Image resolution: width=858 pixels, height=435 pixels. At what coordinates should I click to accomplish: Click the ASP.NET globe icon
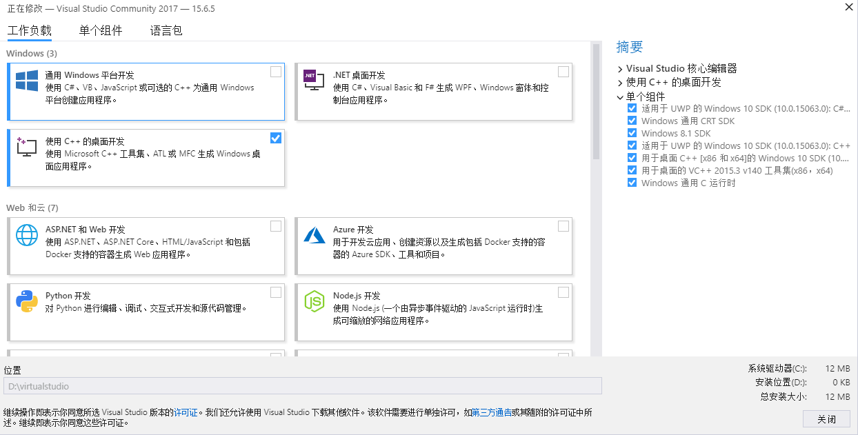27,235
